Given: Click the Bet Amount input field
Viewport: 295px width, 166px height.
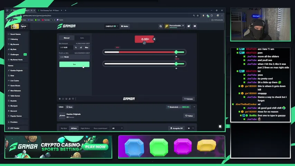Looking at the screenshot, I should point(66,47).
